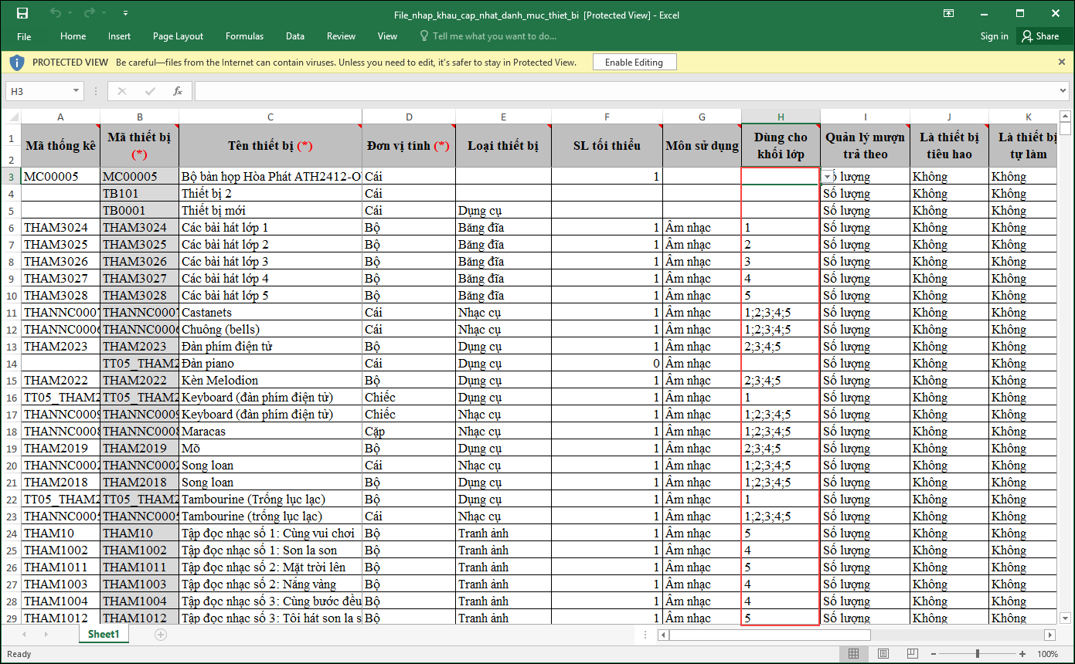Image resolution: width=1075 pixels, height=664 pixels.
Task: Add a new sheet with plus icon
Action: coord(161,635)
